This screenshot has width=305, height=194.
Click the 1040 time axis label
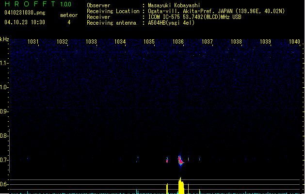294,42
